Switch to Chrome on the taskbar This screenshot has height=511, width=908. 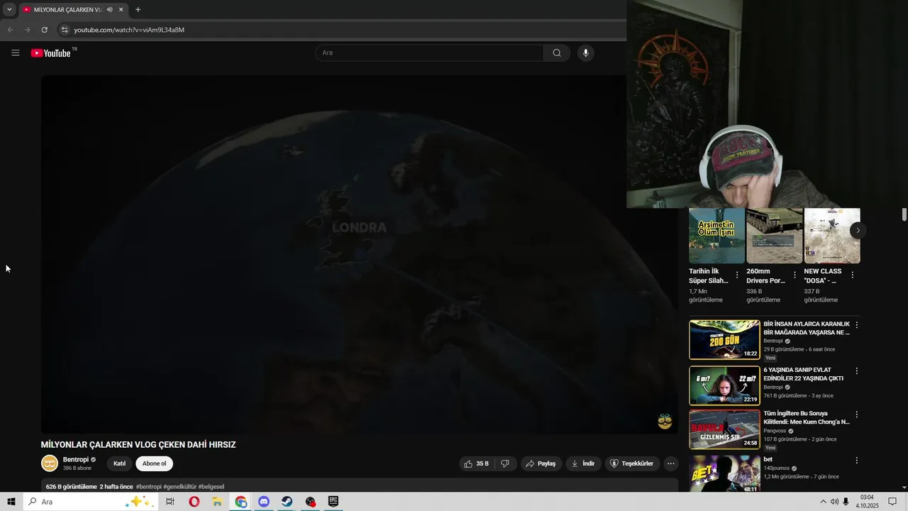pyautogui.click(x=241, y=502)
